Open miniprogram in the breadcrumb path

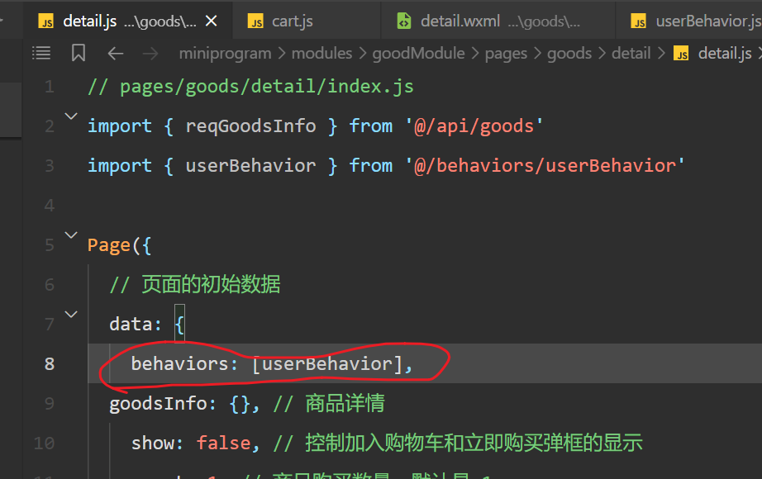pos(225,54)
